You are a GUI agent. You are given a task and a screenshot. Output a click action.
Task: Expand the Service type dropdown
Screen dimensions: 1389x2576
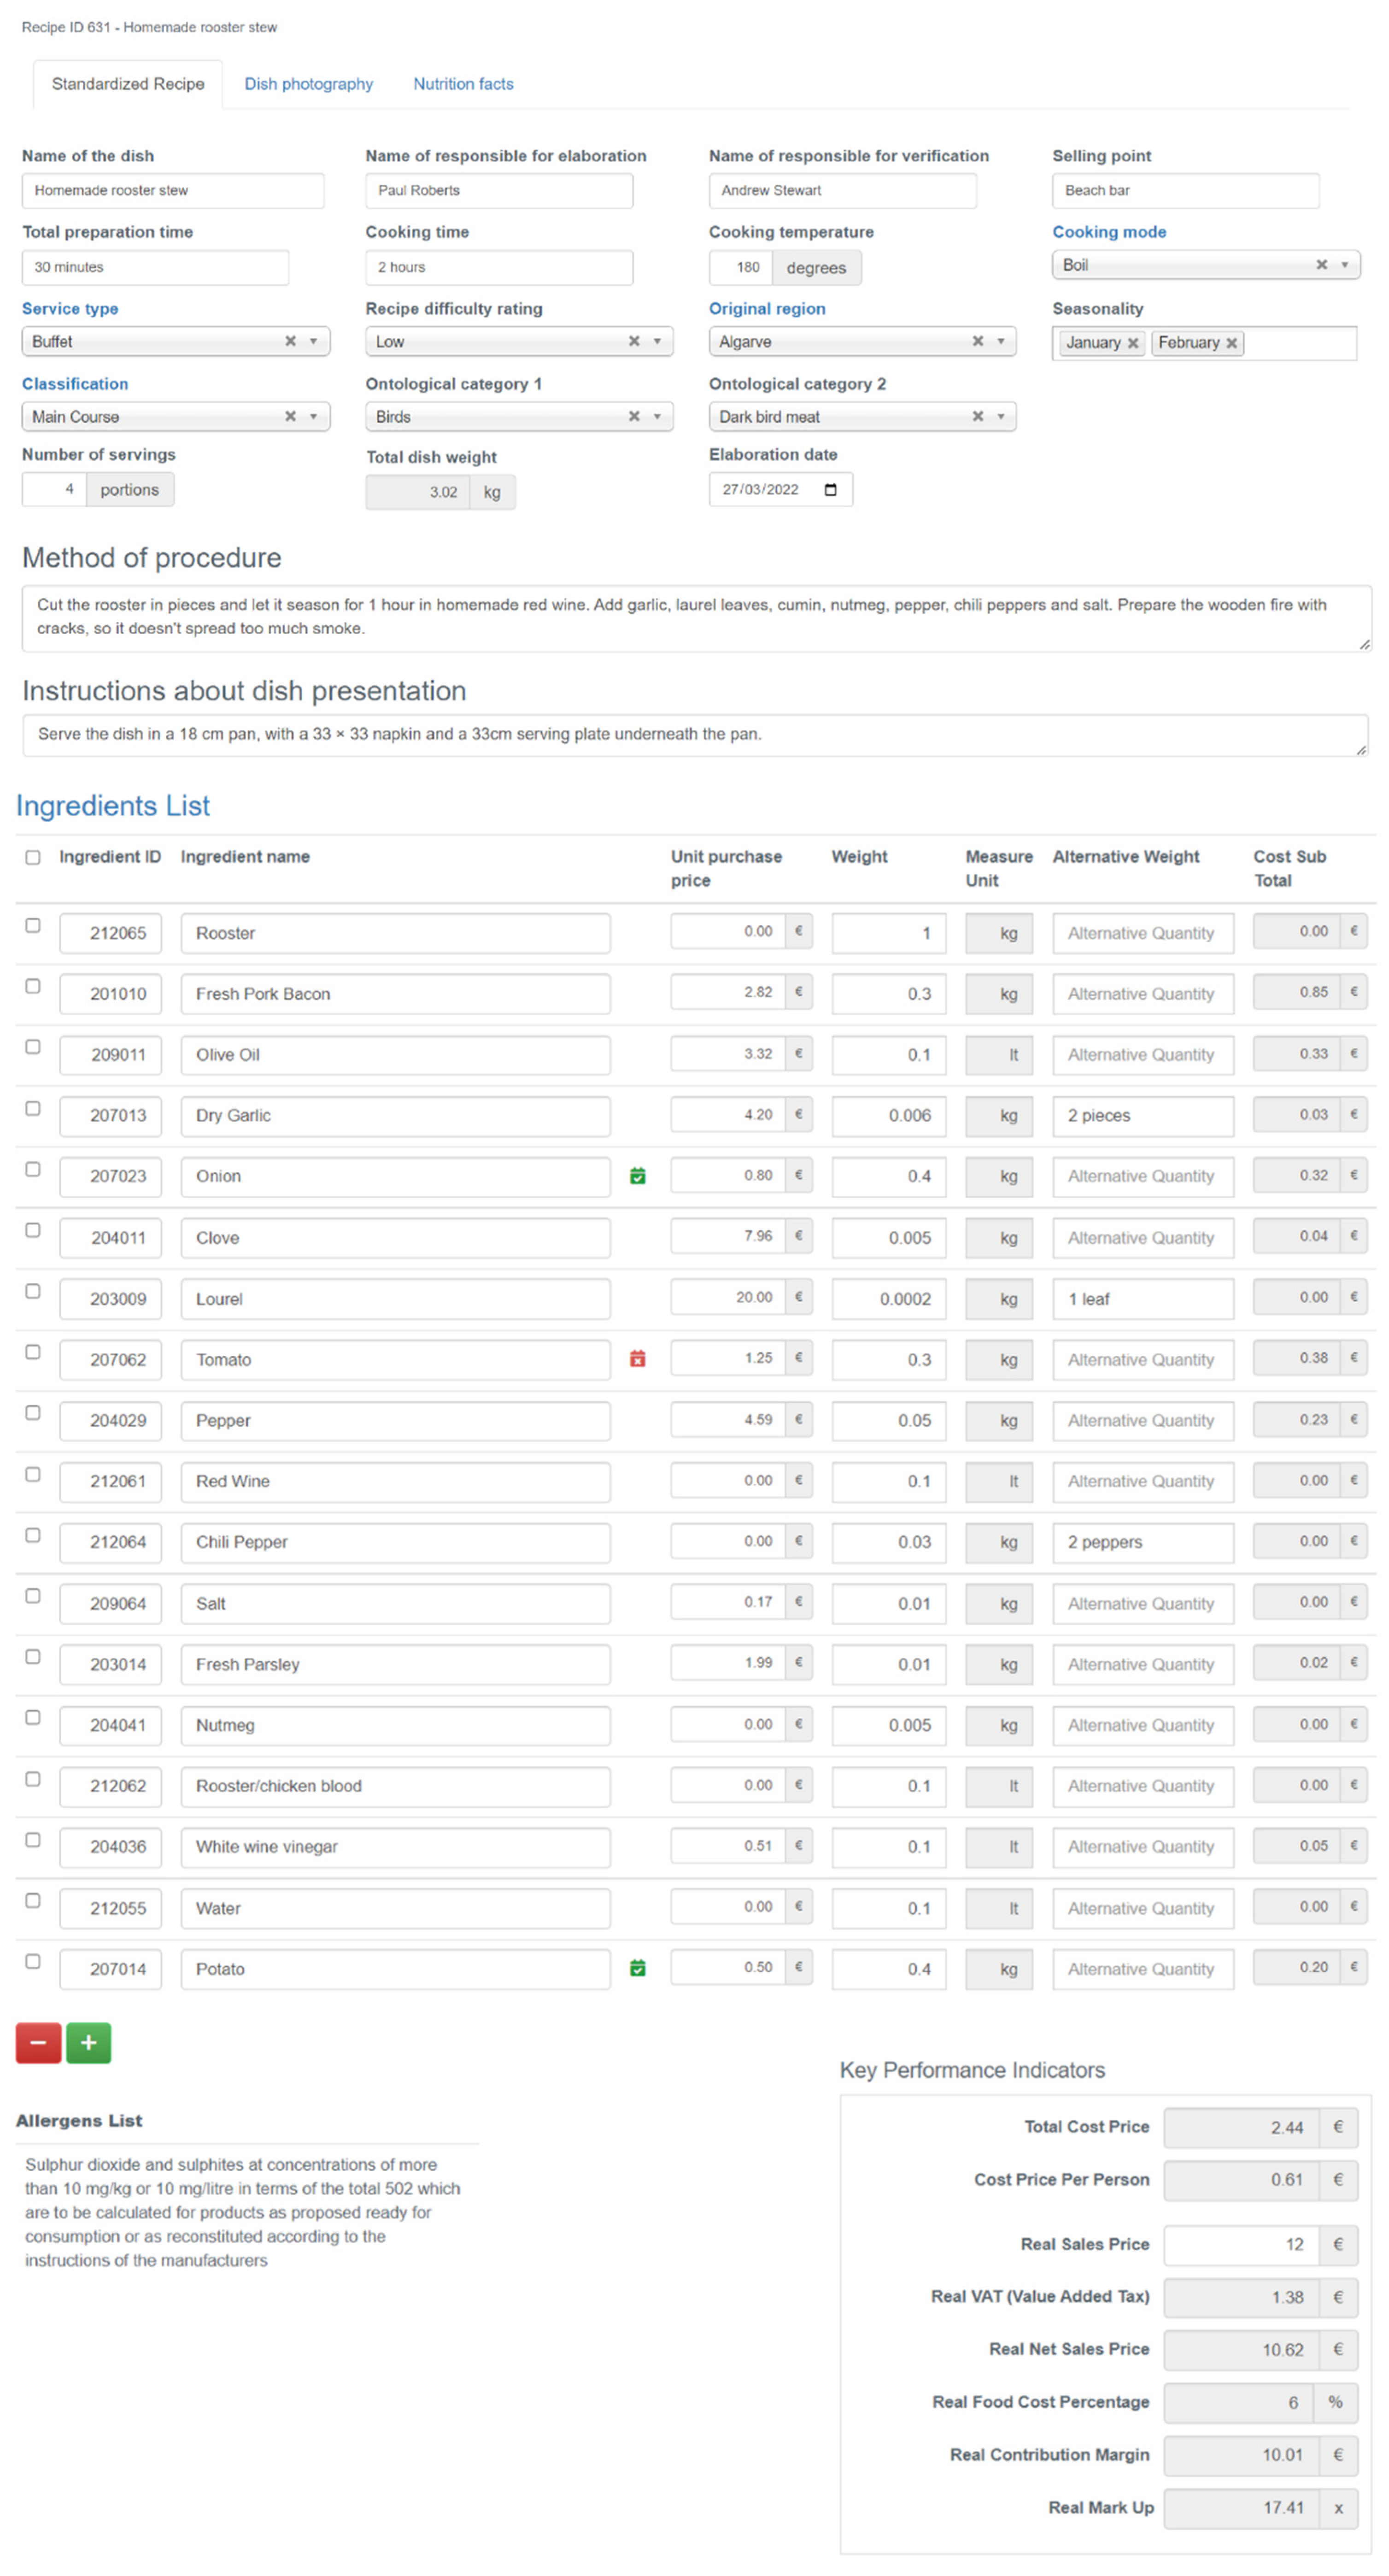pos(313,341)
